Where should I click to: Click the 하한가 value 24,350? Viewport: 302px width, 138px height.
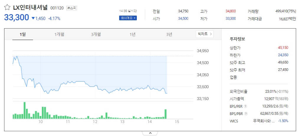[283, 55]
